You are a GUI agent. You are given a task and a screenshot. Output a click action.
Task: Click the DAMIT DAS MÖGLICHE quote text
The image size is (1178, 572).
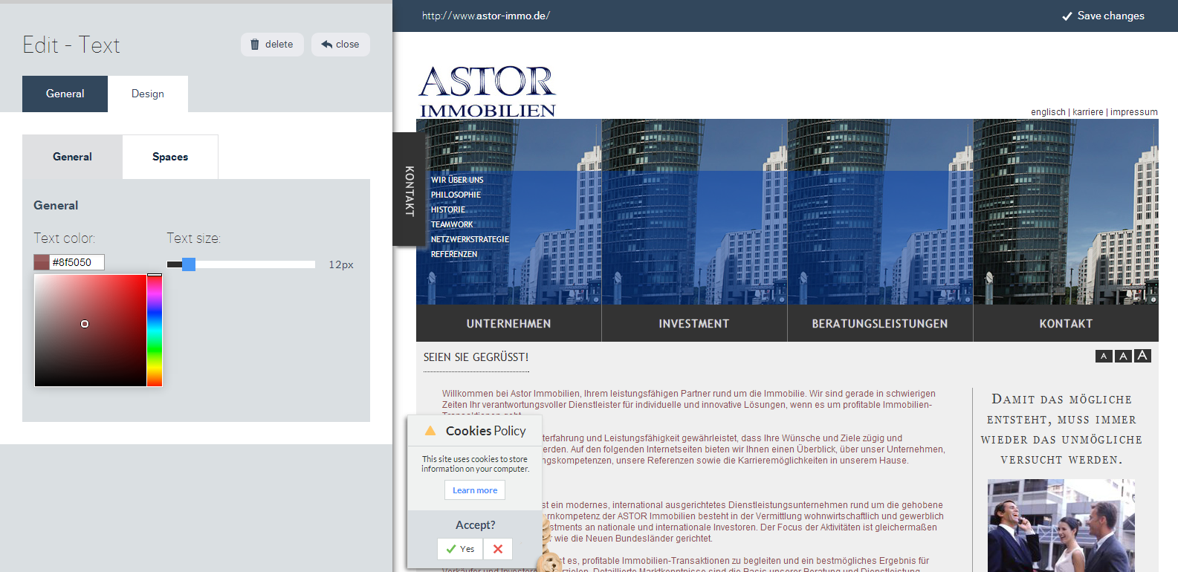pos(1061,429)
